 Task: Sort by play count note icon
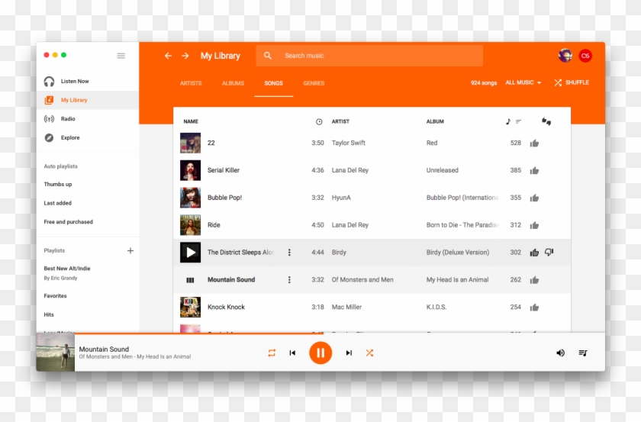tap(508, 121)
